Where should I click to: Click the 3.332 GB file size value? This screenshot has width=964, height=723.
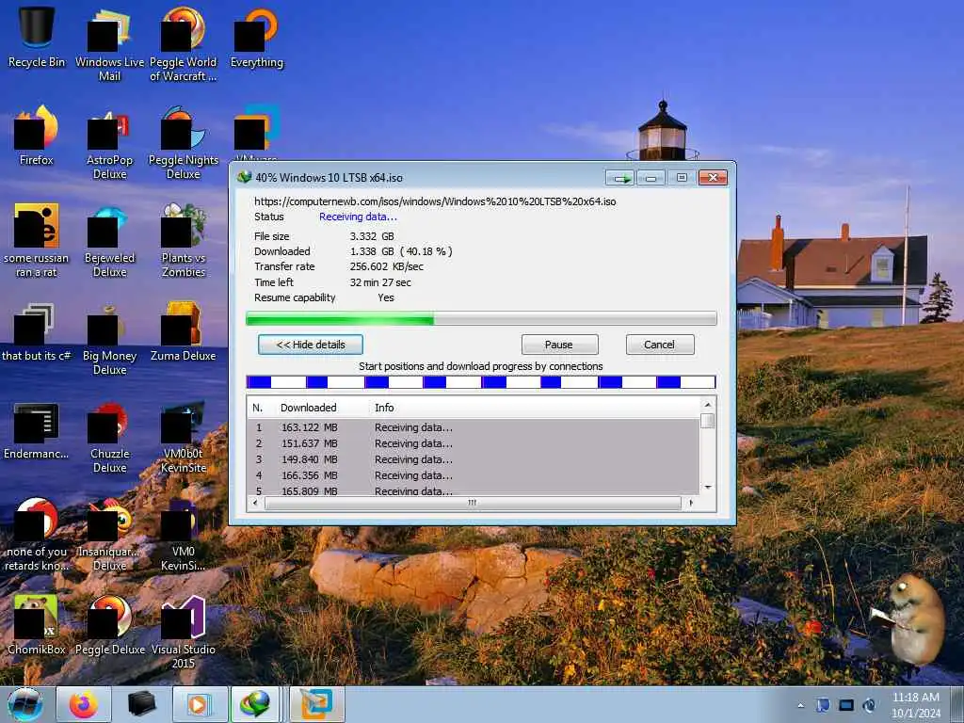click(372, 236)
